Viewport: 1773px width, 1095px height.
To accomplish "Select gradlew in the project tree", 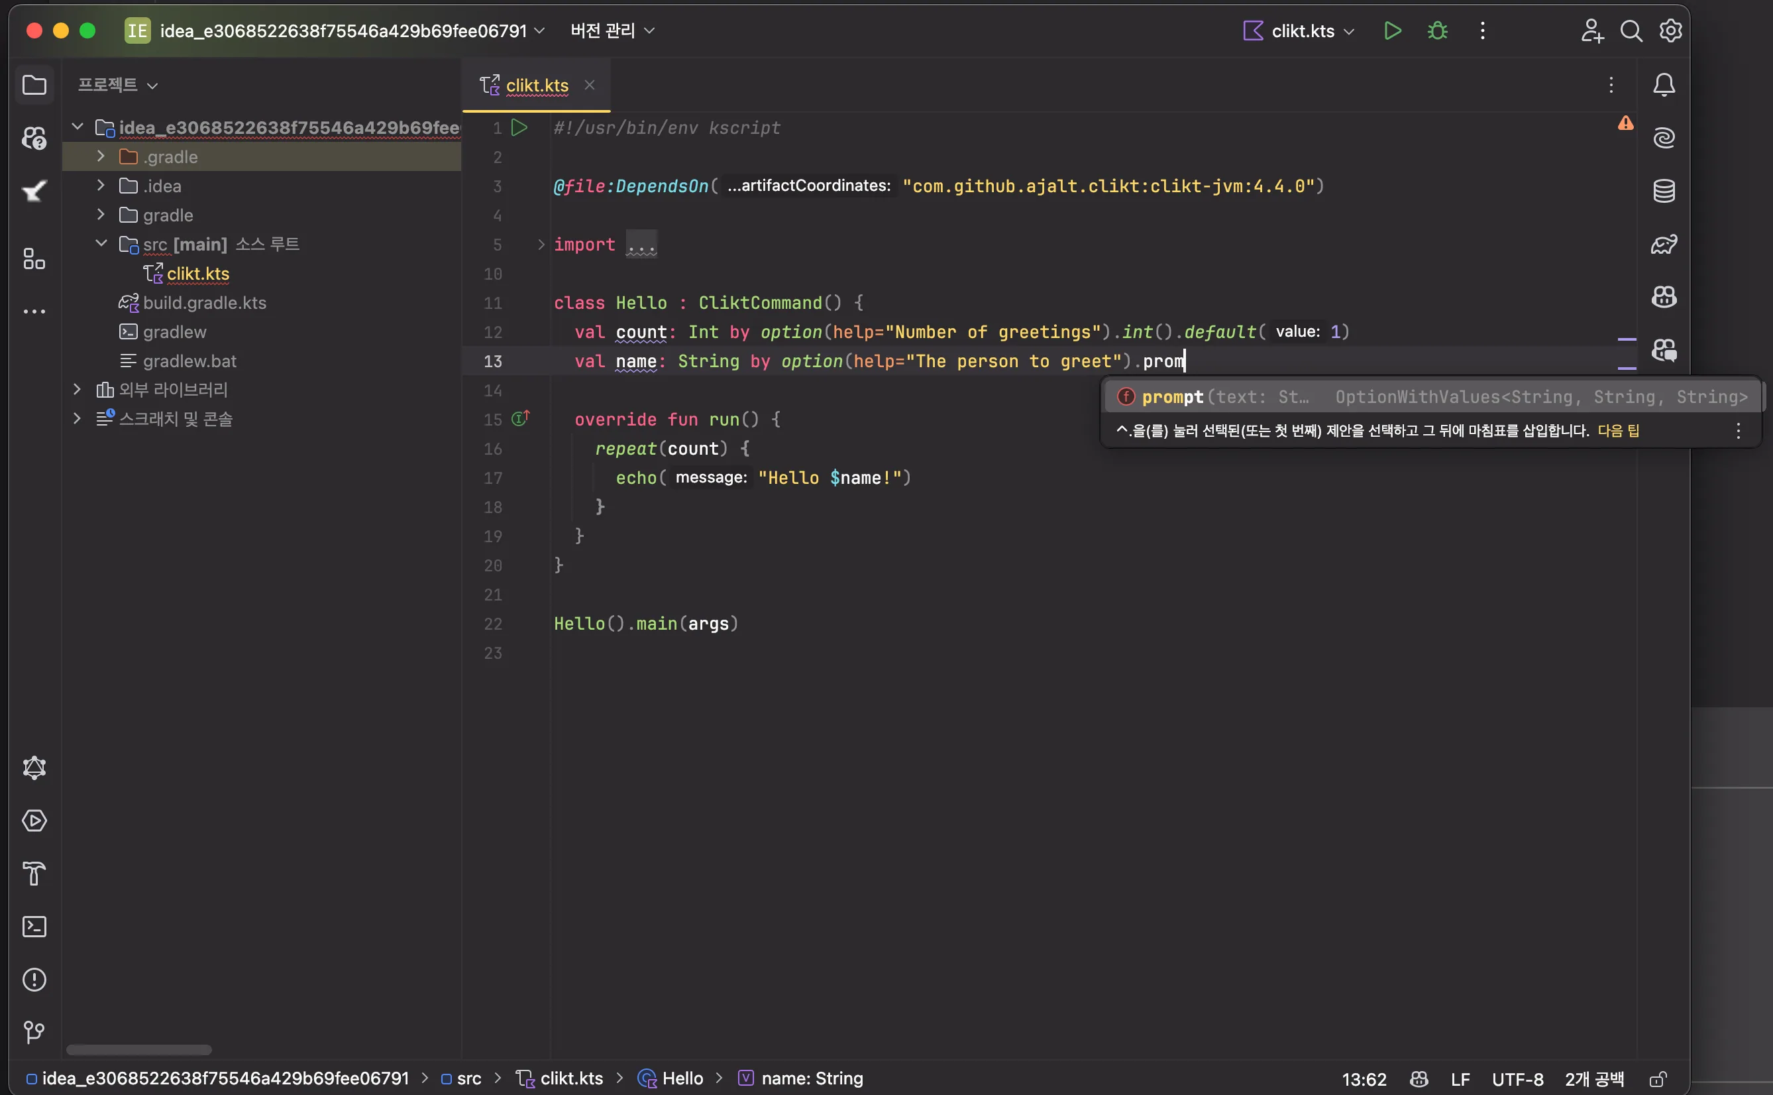I will (174, 331).
